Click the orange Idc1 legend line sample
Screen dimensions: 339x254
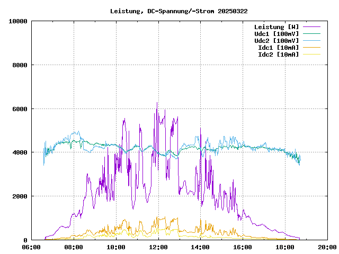(x=311, y=48)
